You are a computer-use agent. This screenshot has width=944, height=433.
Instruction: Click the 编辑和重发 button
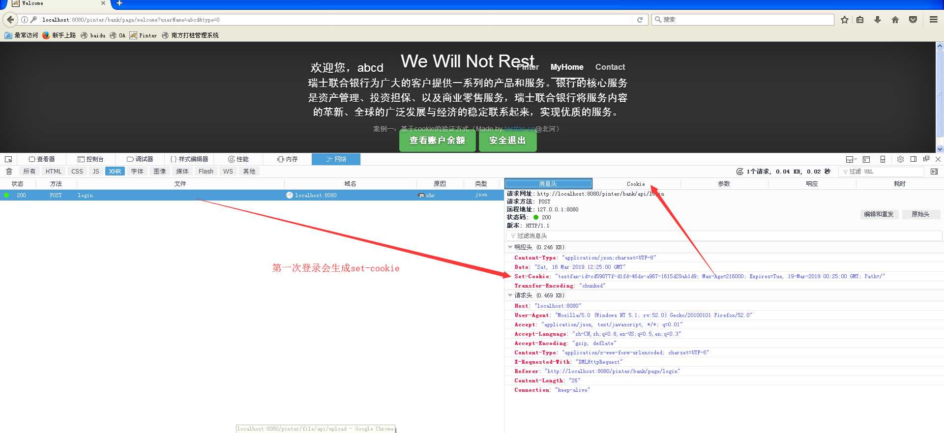click(x=879, y=214)
